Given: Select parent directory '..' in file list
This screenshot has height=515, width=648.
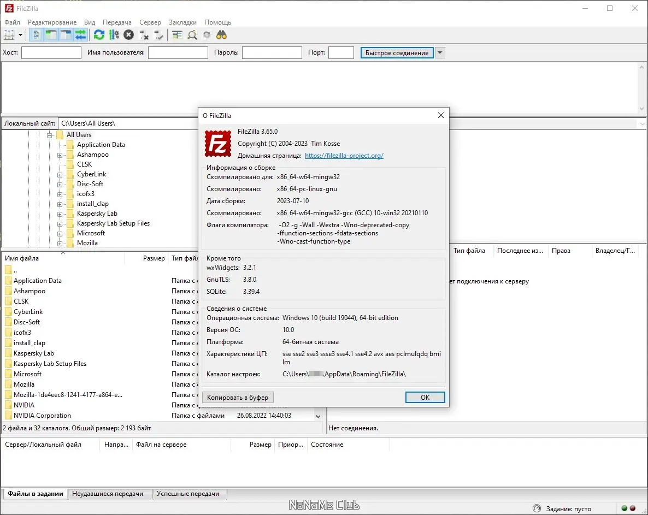Looking at the screenshot, I should tap(15, 270).
